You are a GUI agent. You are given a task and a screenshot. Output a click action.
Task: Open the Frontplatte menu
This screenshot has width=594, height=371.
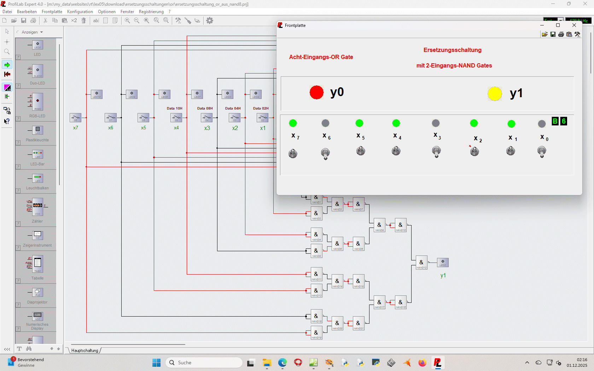(x=52, y=12)
